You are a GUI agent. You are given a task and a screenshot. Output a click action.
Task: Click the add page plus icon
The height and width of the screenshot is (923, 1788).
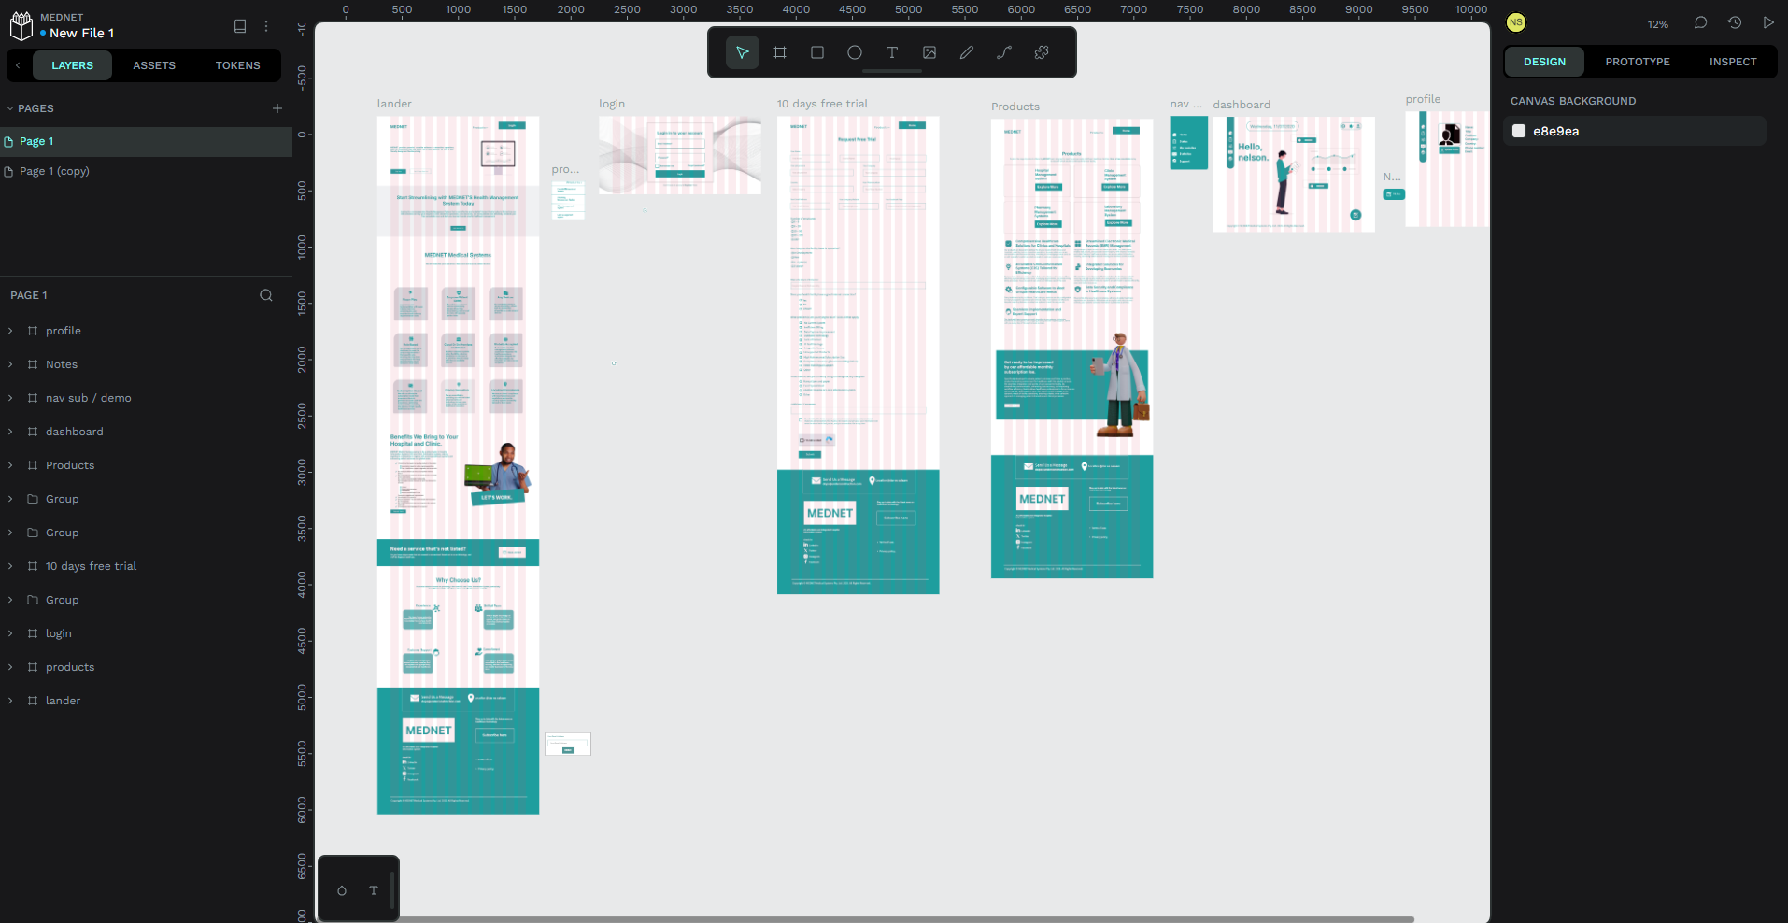[x=277, y=108]
